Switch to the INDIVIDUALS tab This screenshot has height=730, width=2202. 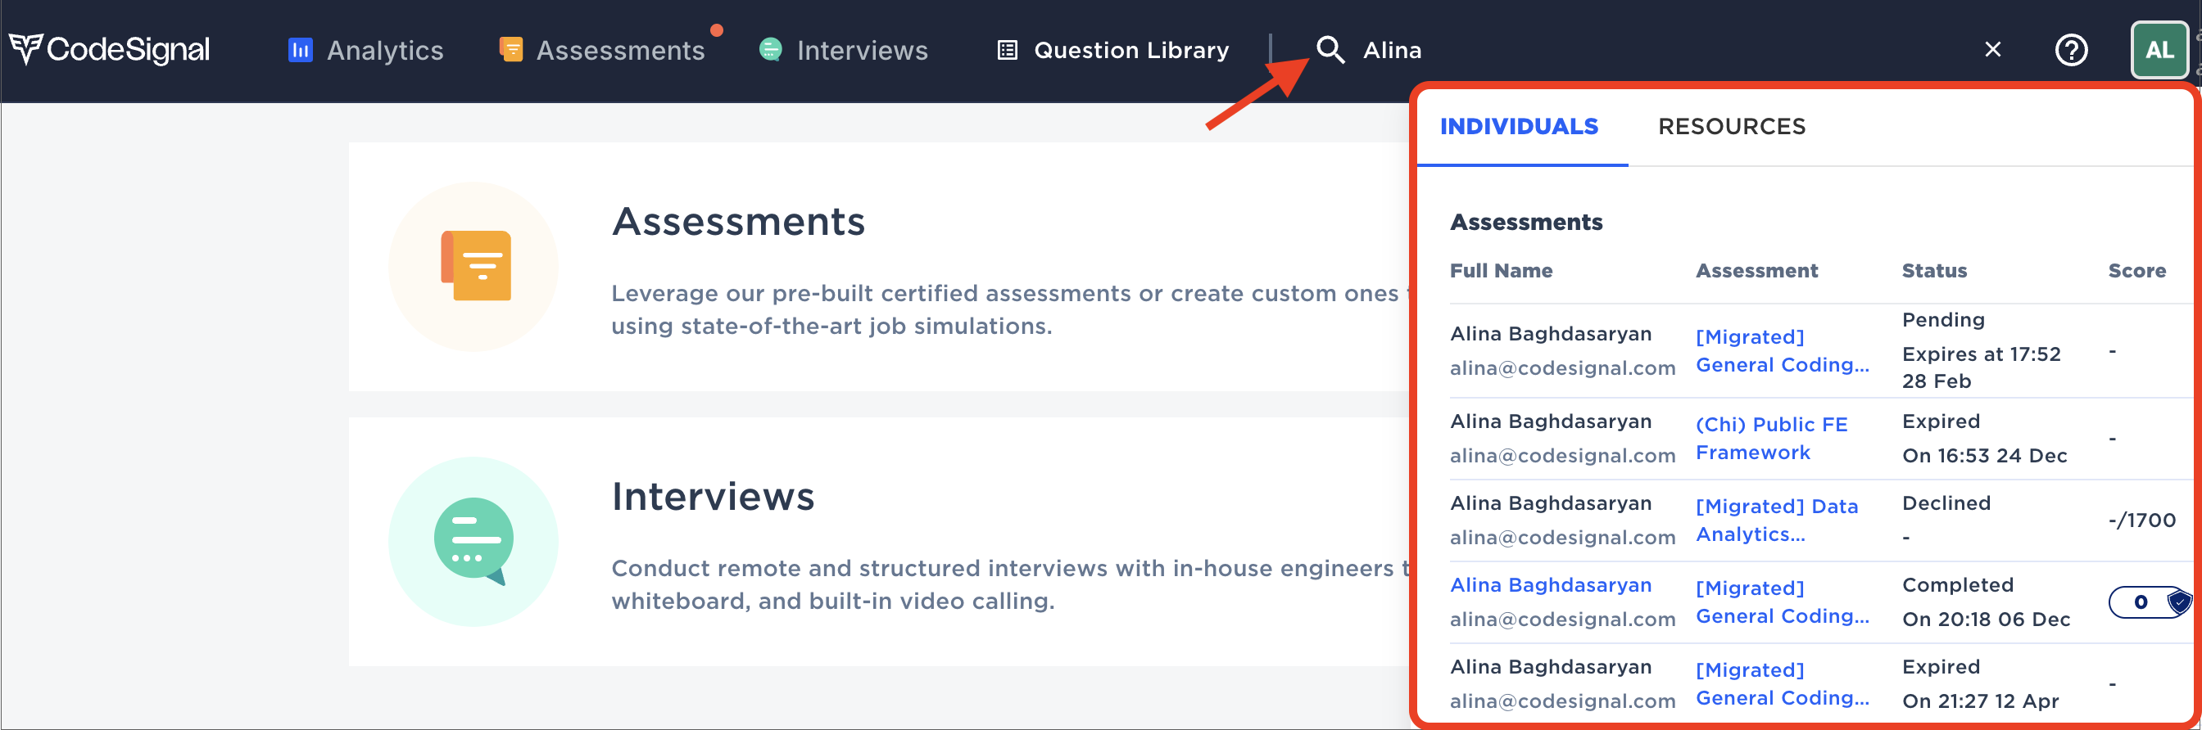1519,126
